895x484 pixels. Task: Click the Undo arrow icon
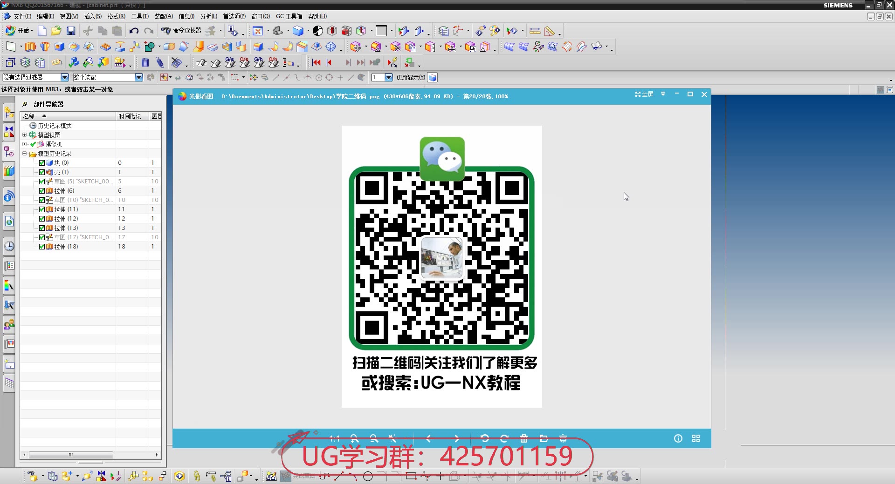click(x=134, y=31)
